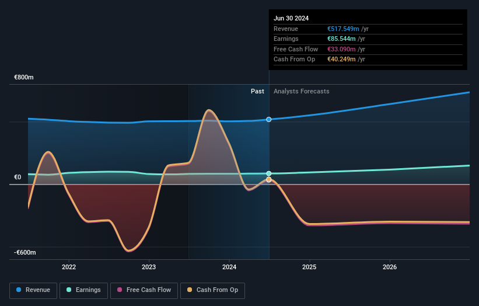479x306 pixels.
Task: Click the orange Cash From Op legend dot
Action: tap(190, 290)
